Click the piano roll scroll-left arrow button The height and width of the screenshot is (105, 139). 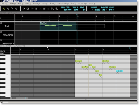[x=11, y=98]
